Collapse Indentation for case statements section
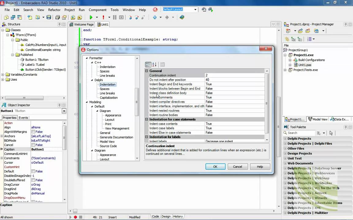Viewport: 353px width, 220px height. [146, 119]
